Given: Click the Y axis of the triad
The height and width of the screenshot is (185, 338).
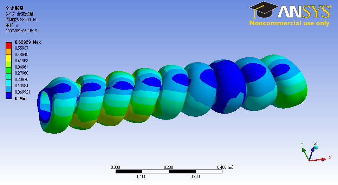Looking at the screenshot, I should pyautogui.click(x=306, y=154).
